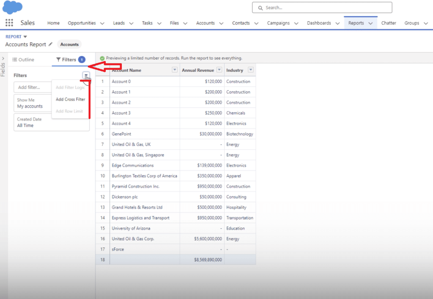Choose Add Filter Logic menu entry
The width and height of the screenshot is (433, 299).
[x=70, y=87]
